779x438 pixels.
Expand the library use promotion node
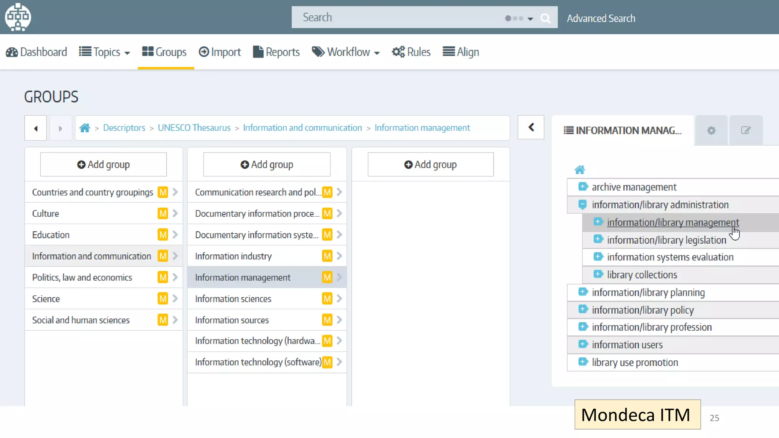point(582,362)
